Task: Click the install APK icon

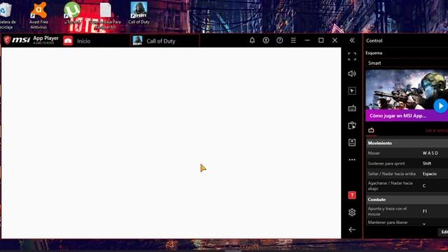Action: [x=352, y=142]
